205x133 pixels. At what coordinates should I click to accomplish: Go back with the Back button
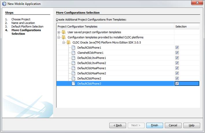[x=117, y=125]
